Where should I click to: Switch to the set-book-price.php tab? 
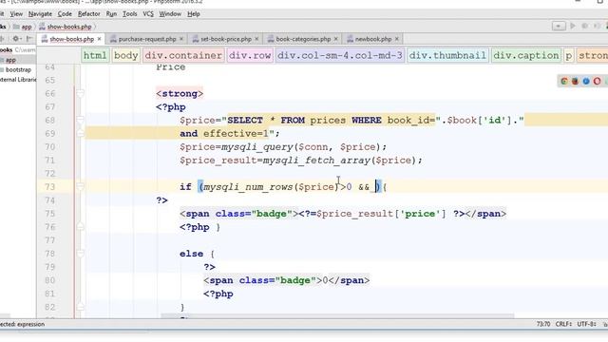tap(226, 39)
